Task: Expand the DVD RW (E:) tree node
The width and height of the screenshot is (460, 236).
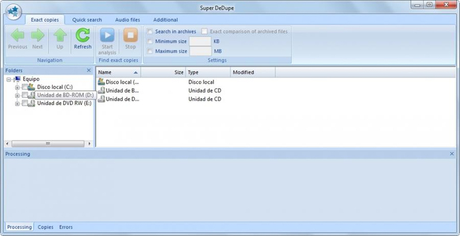Action: 17,104
